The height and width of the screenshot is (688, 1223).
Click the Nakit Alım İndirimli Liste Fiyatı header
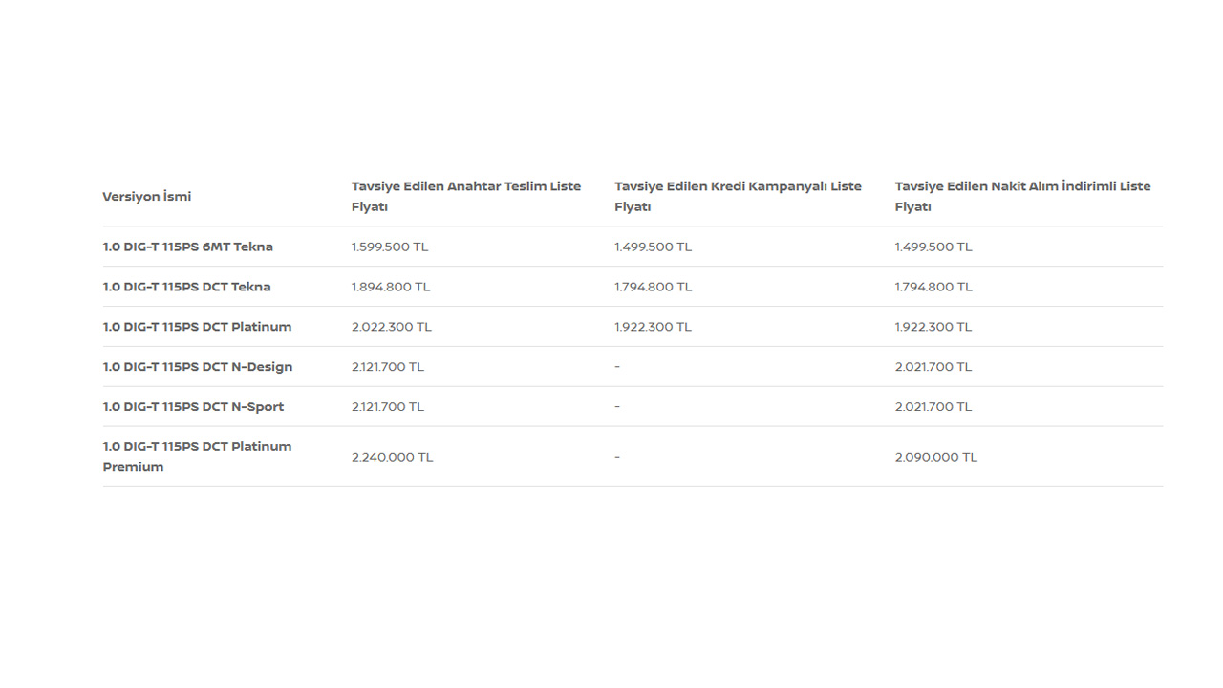[x=1023, y=197]
